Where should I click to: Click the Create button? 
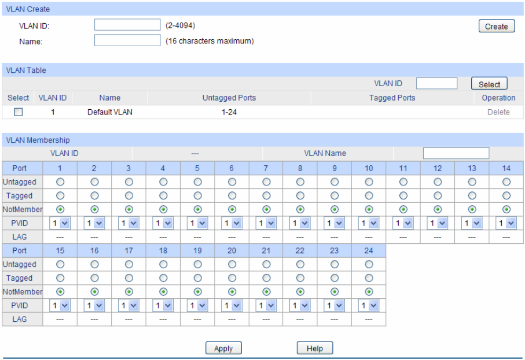496,27
